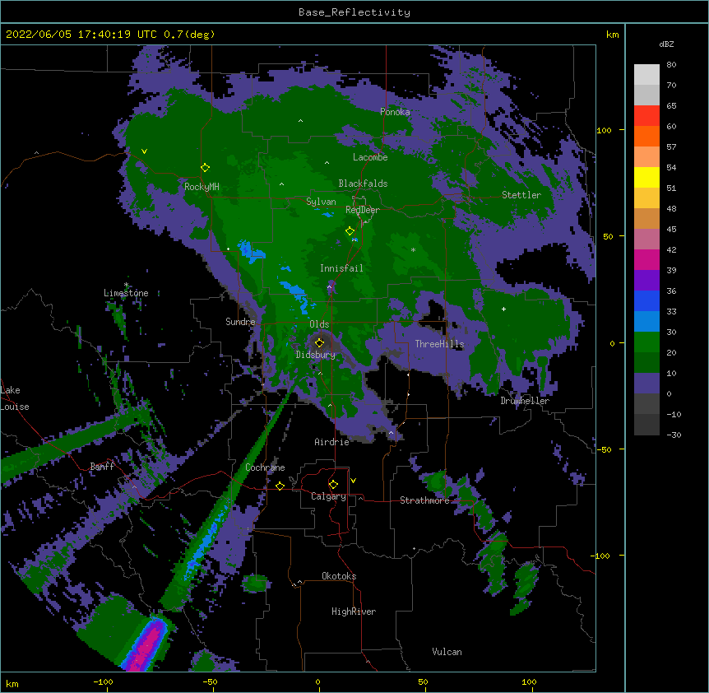Click the Base_Reflectivity title
Screen dimensions: 709x693
pos(354,12)
